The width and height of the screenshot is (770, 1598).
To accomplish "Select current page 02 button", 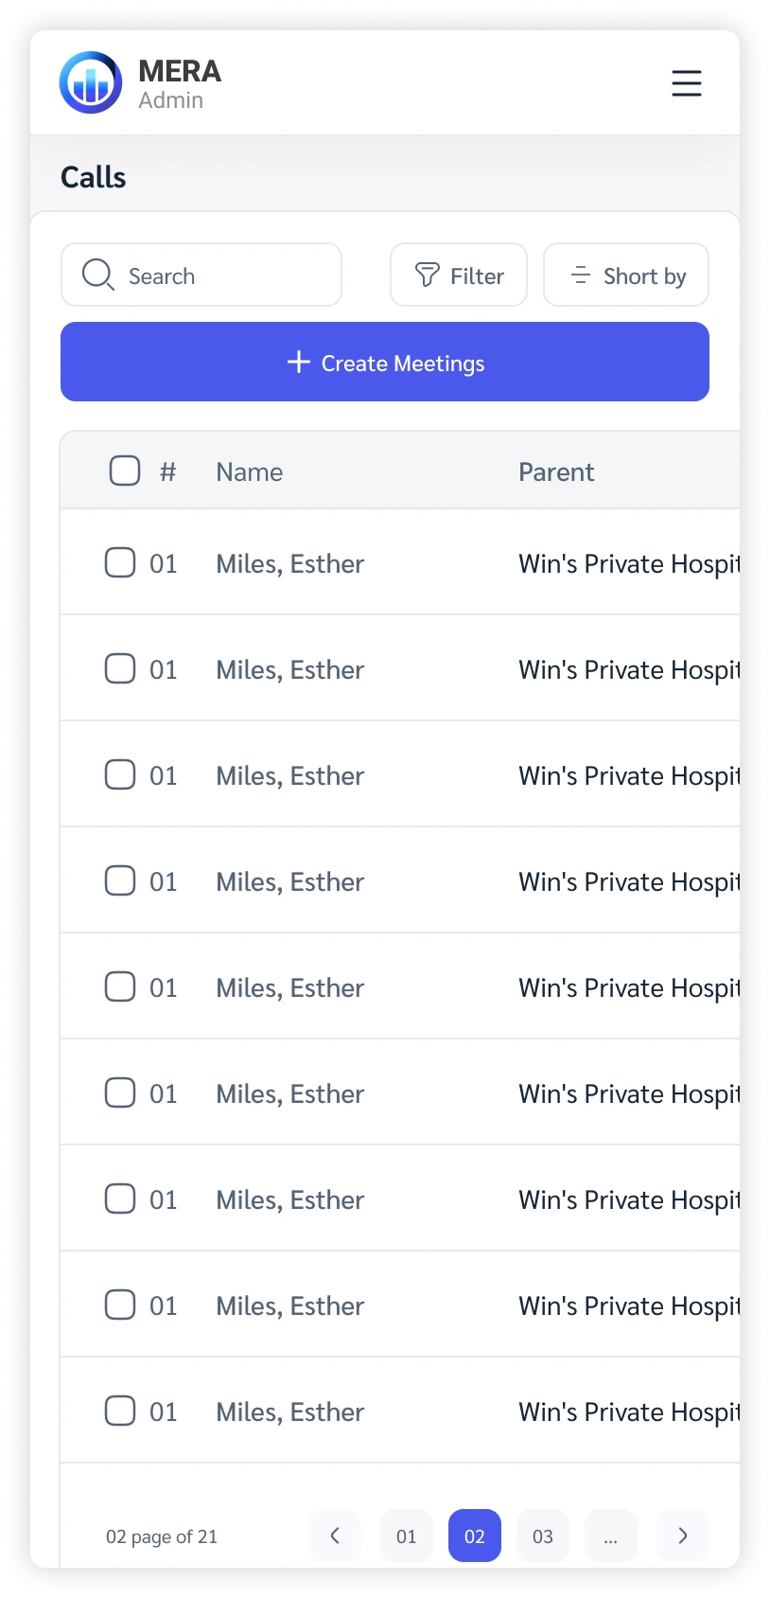I will pyautogui.click(x=475, y=1536).
